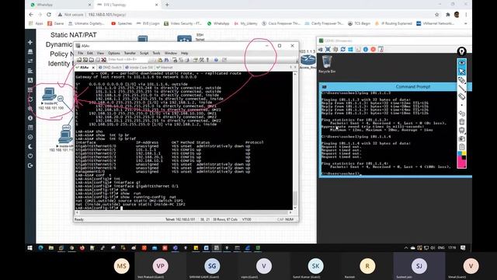Click the find binoculars icon in ASAv toolbar
The image size is (497, 280).
click(x=166, y=60)
